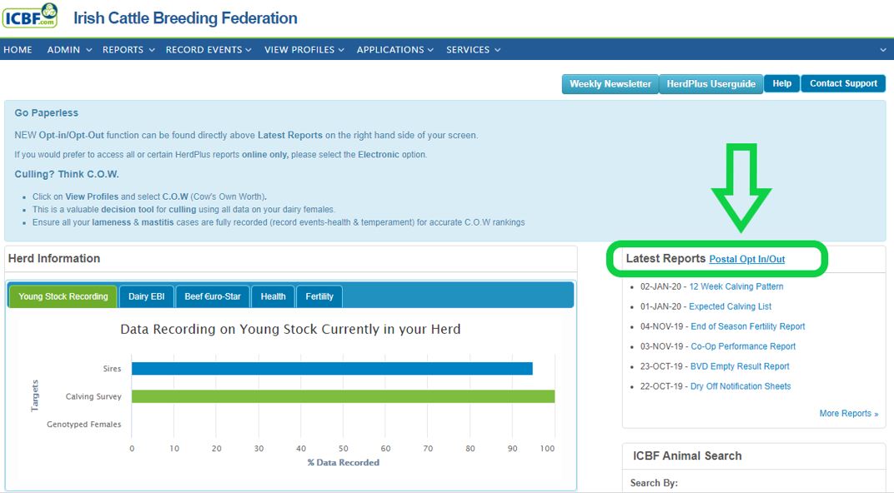Open End of Season Fertility Report
The width and height of the screenshot is (894, 493).
tap(747, 326)
